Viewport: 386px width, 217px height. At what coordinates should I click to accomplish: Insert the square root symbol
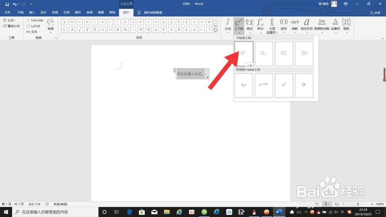(x=80, y=30)
